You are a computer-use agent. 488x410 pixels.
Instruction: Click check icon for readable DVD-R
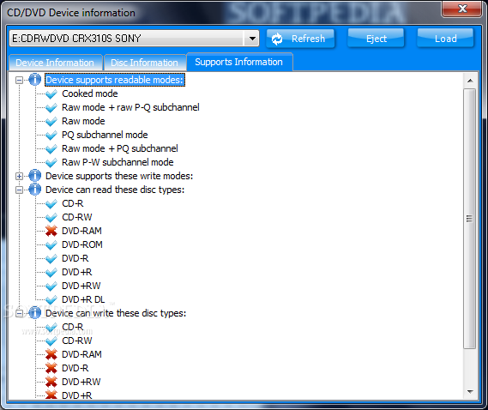pyautogui.click(x=51, y=258)
